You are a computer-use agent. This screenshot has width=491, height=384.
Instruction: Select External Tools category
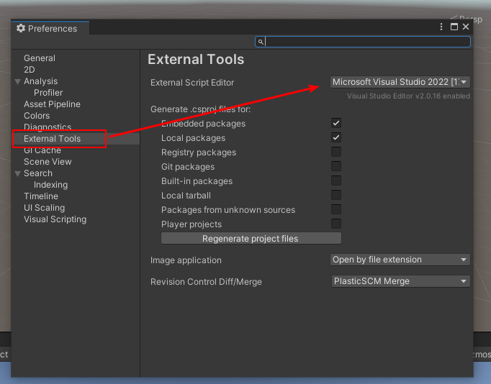53,139
